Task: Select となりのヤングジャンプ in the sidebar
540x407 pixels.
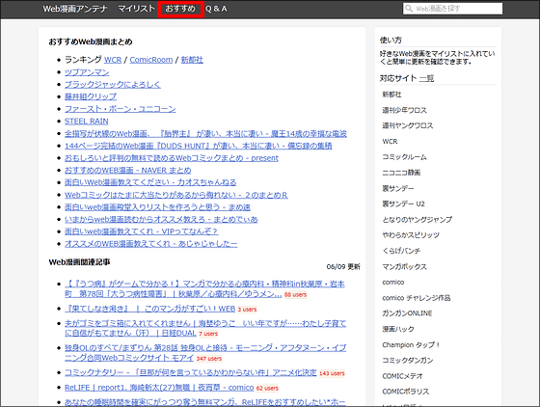Action: (x=417, y=219)
